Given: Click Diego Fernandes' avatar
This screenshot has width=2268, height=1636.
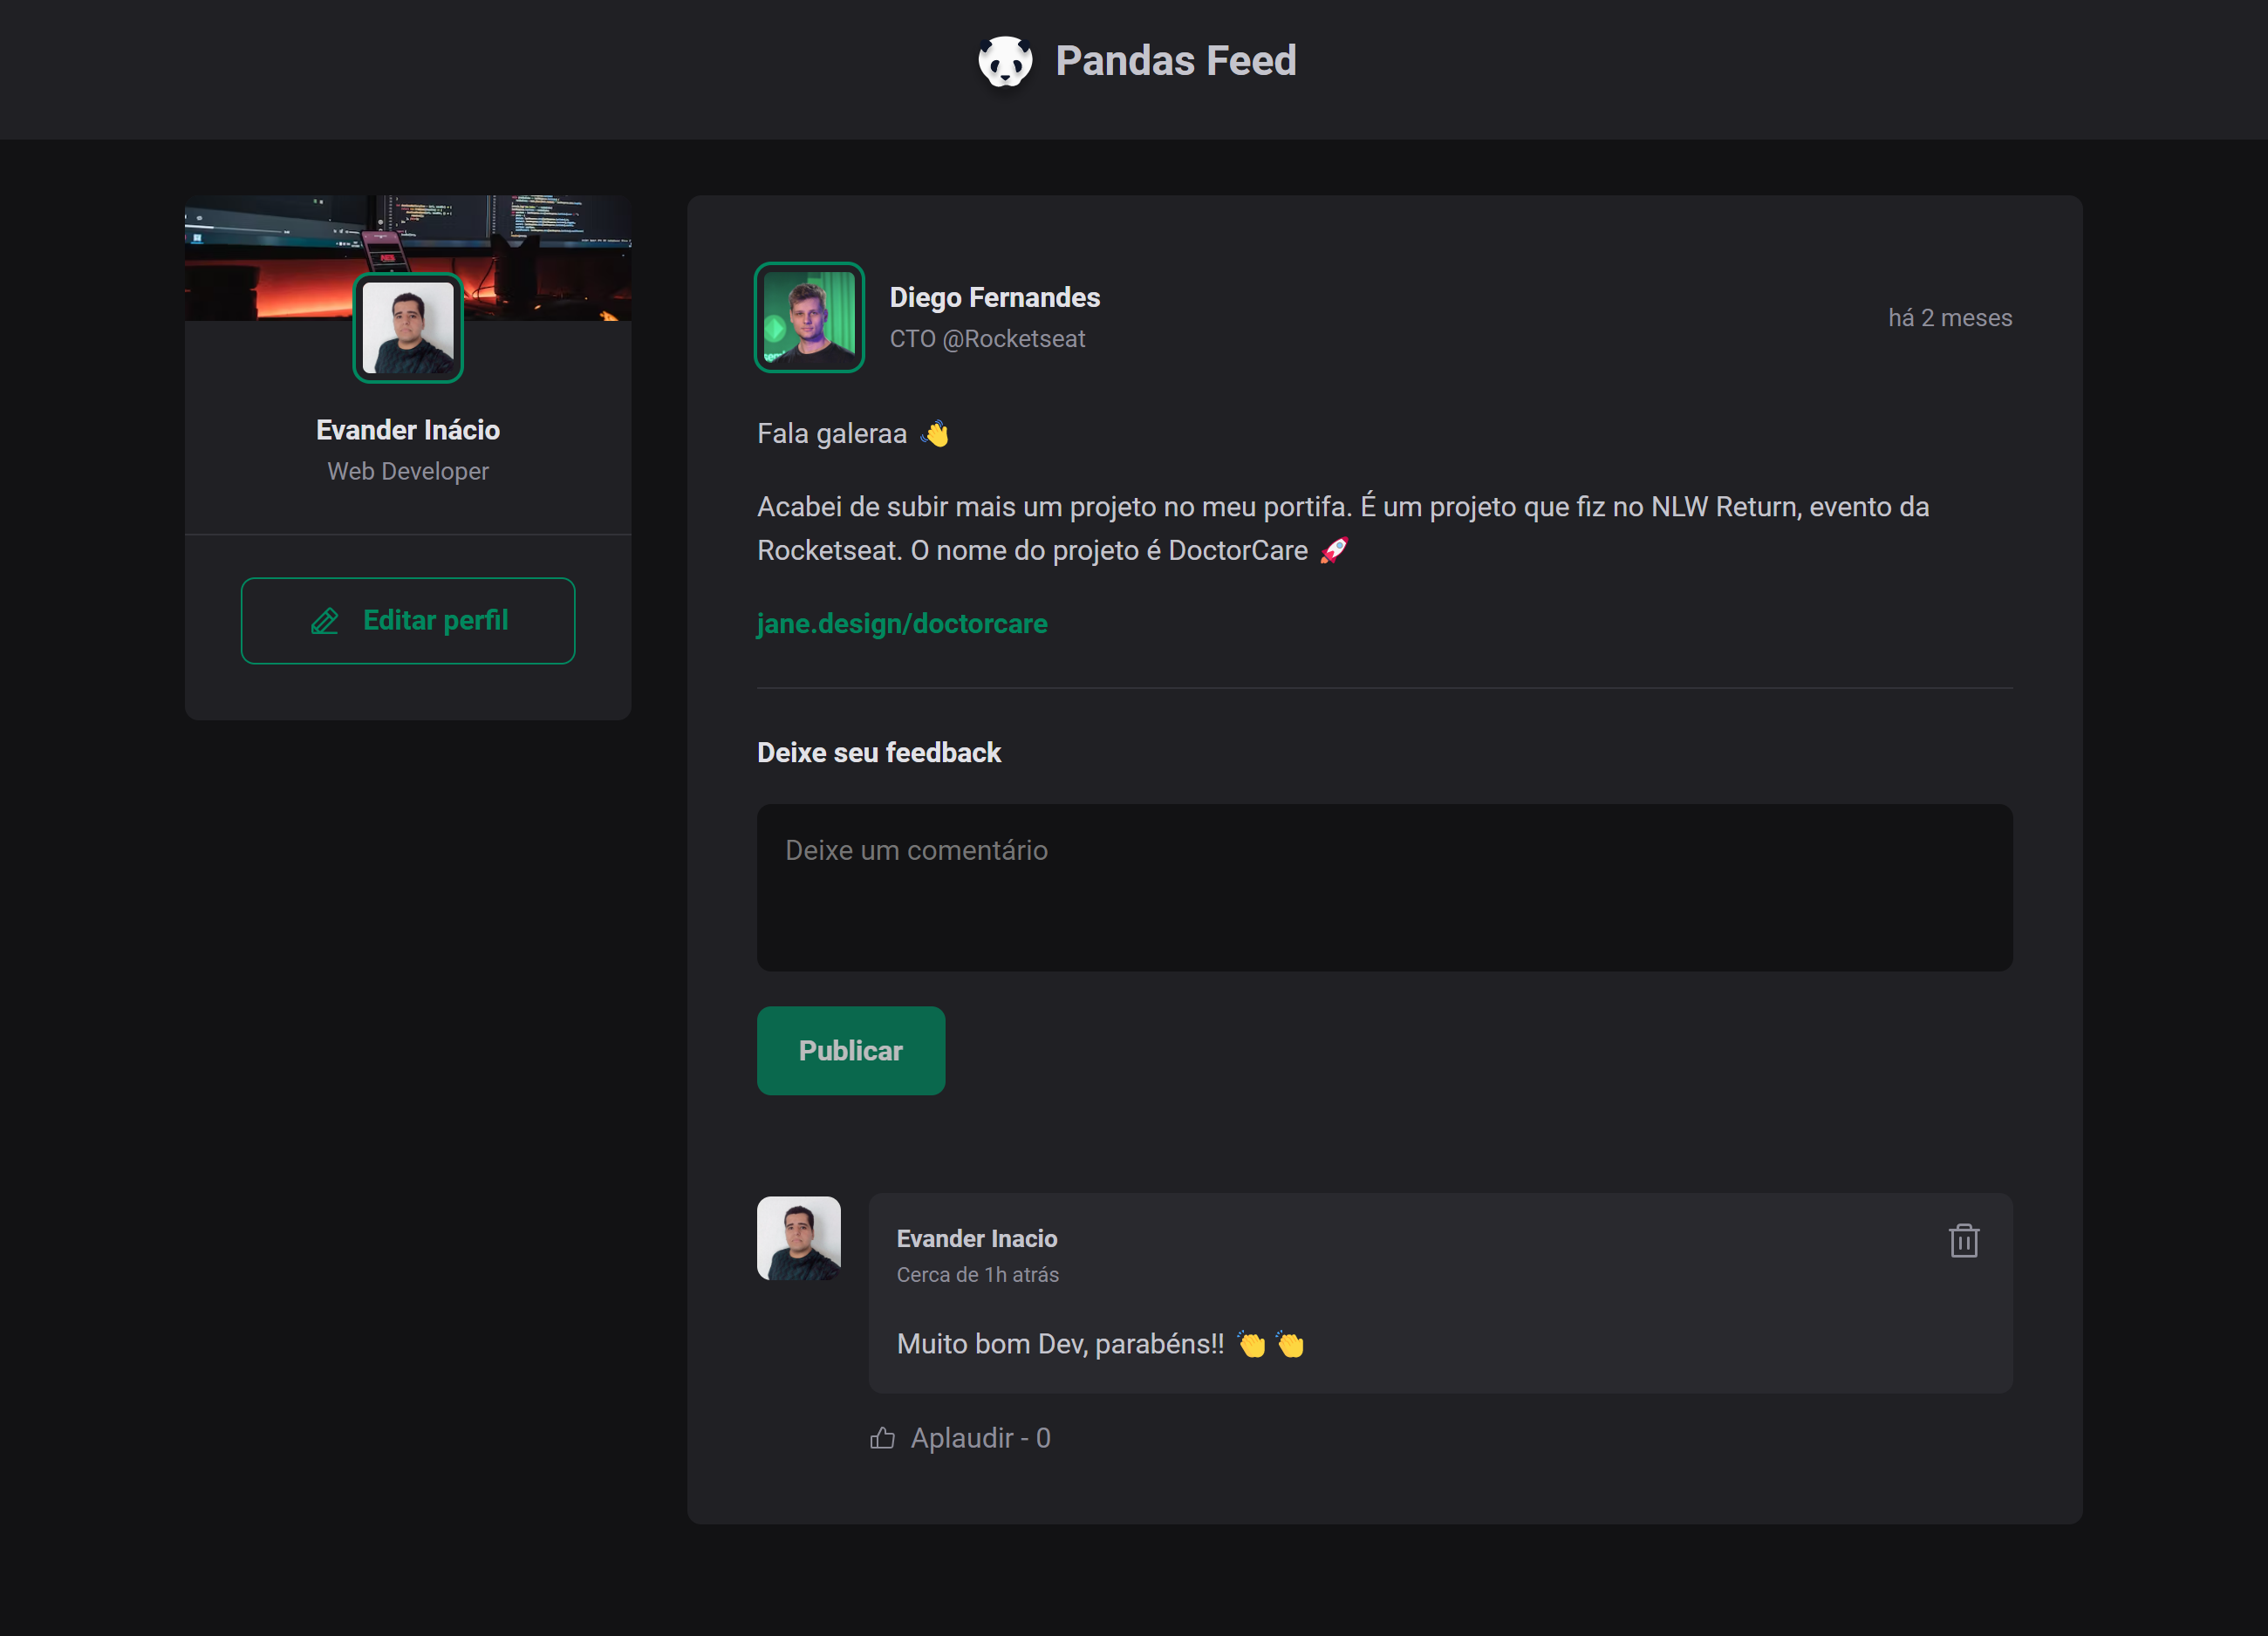Looking at the screenshot, I should pyautogui.click(x=809, y=317).
